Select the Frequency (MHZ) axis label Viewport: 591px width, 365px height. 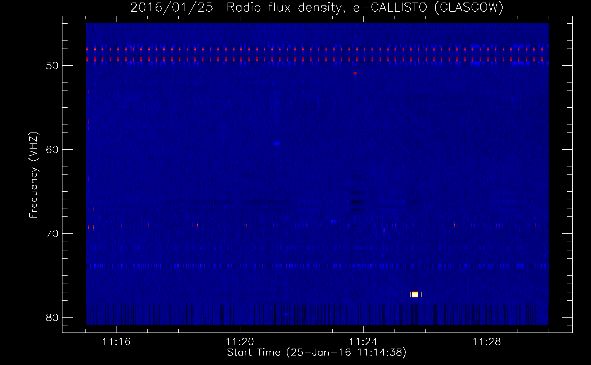[34, 175]
